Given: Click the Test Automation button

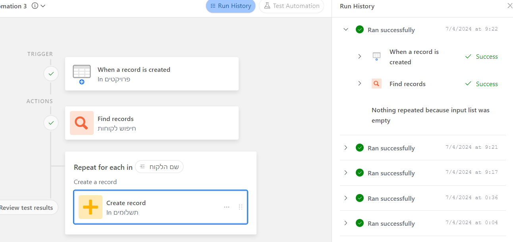Looking at the screenshot, I should (291, 6).
